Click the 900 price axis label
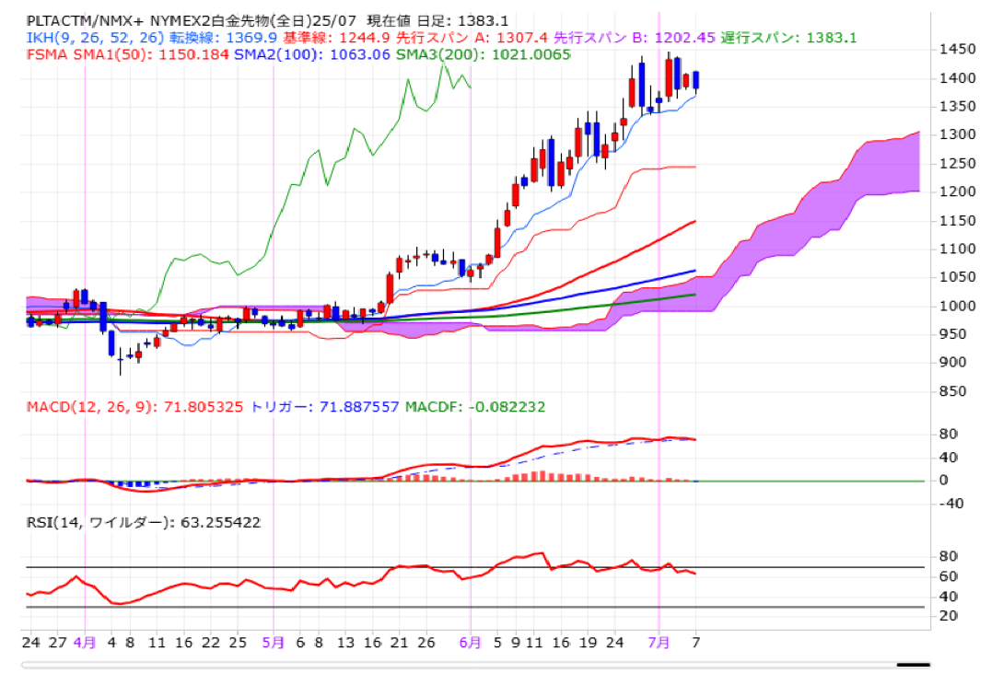The width and height of the screenshot is (991, 685). click(952, 362)
